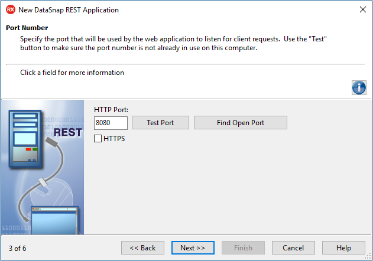Image resolution: width=373 pixels, height=261 pixels.
Task: Close the New DataSnap REST Application dialog
Action: coord(363,10)
